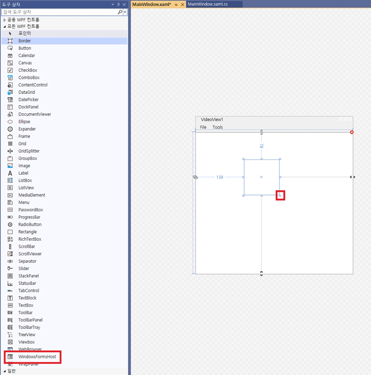Pick the WindowsFormsHost control icon

[10, 357]
